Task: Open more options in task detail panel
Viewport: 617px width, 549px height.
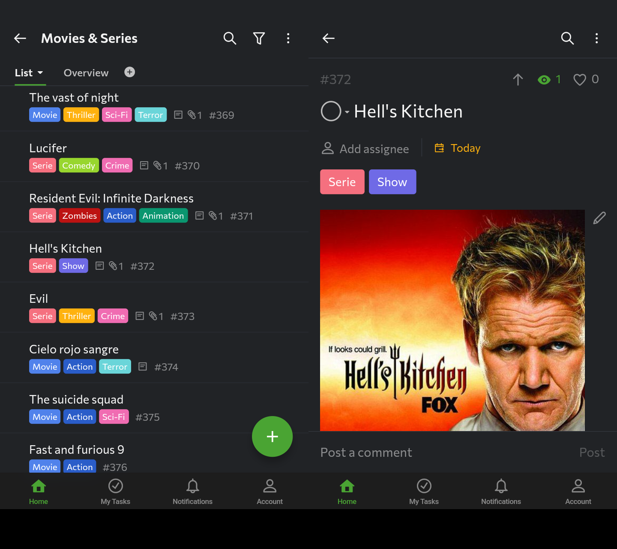Action: tap(596, 39)
